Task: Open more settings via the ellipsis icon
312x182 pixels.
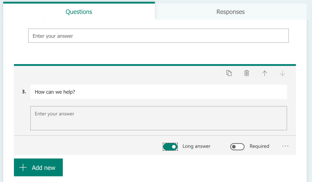Action: coord(285,146)
